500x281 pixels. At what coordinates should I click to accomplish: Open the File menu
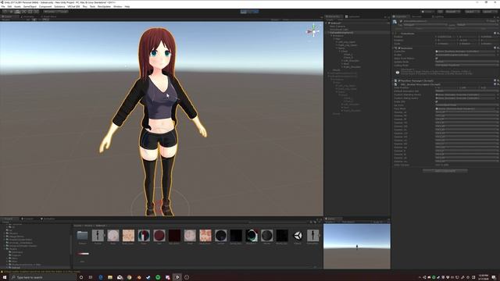pos(3,6)
